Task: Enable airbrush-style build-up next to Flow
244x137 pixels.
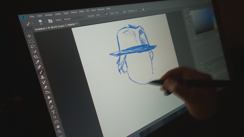Action: [x=124, y=12]
